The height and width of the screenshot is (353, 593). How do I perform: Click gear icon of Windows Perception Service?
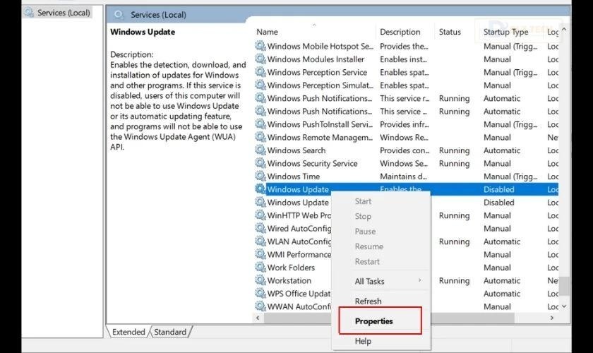coord(260,72)
